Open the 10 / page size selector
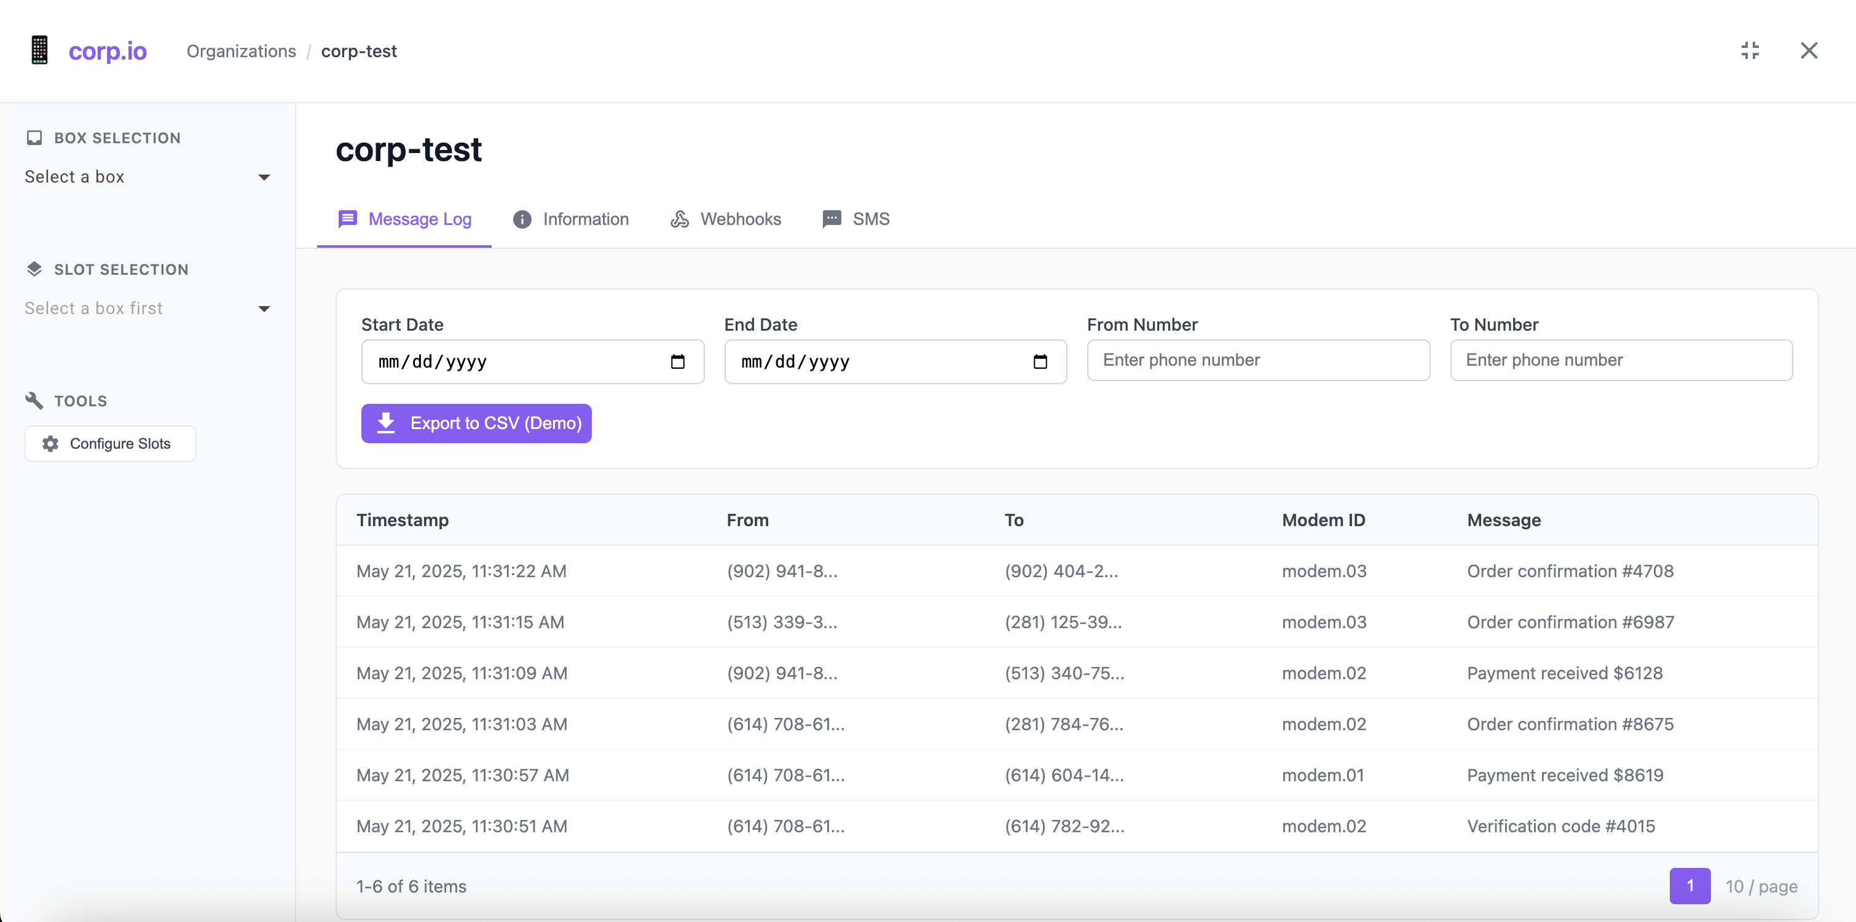This screenshot has height=922, width=1856. tap(1761, 886)
